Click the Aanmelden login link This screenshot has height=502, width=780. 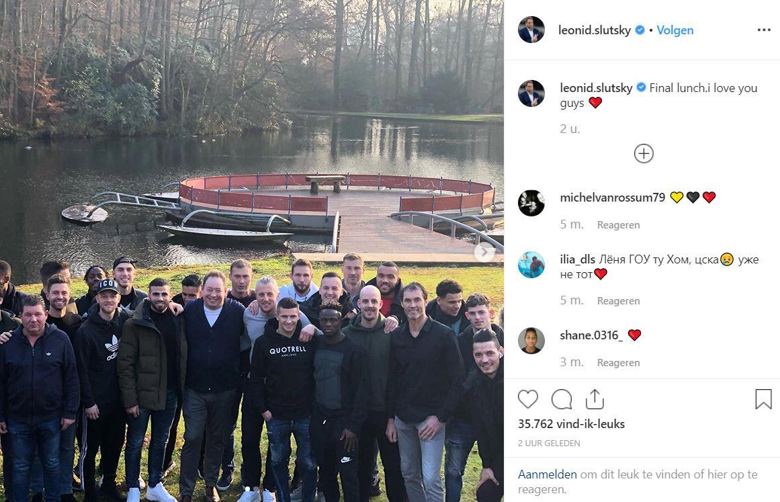547,474
